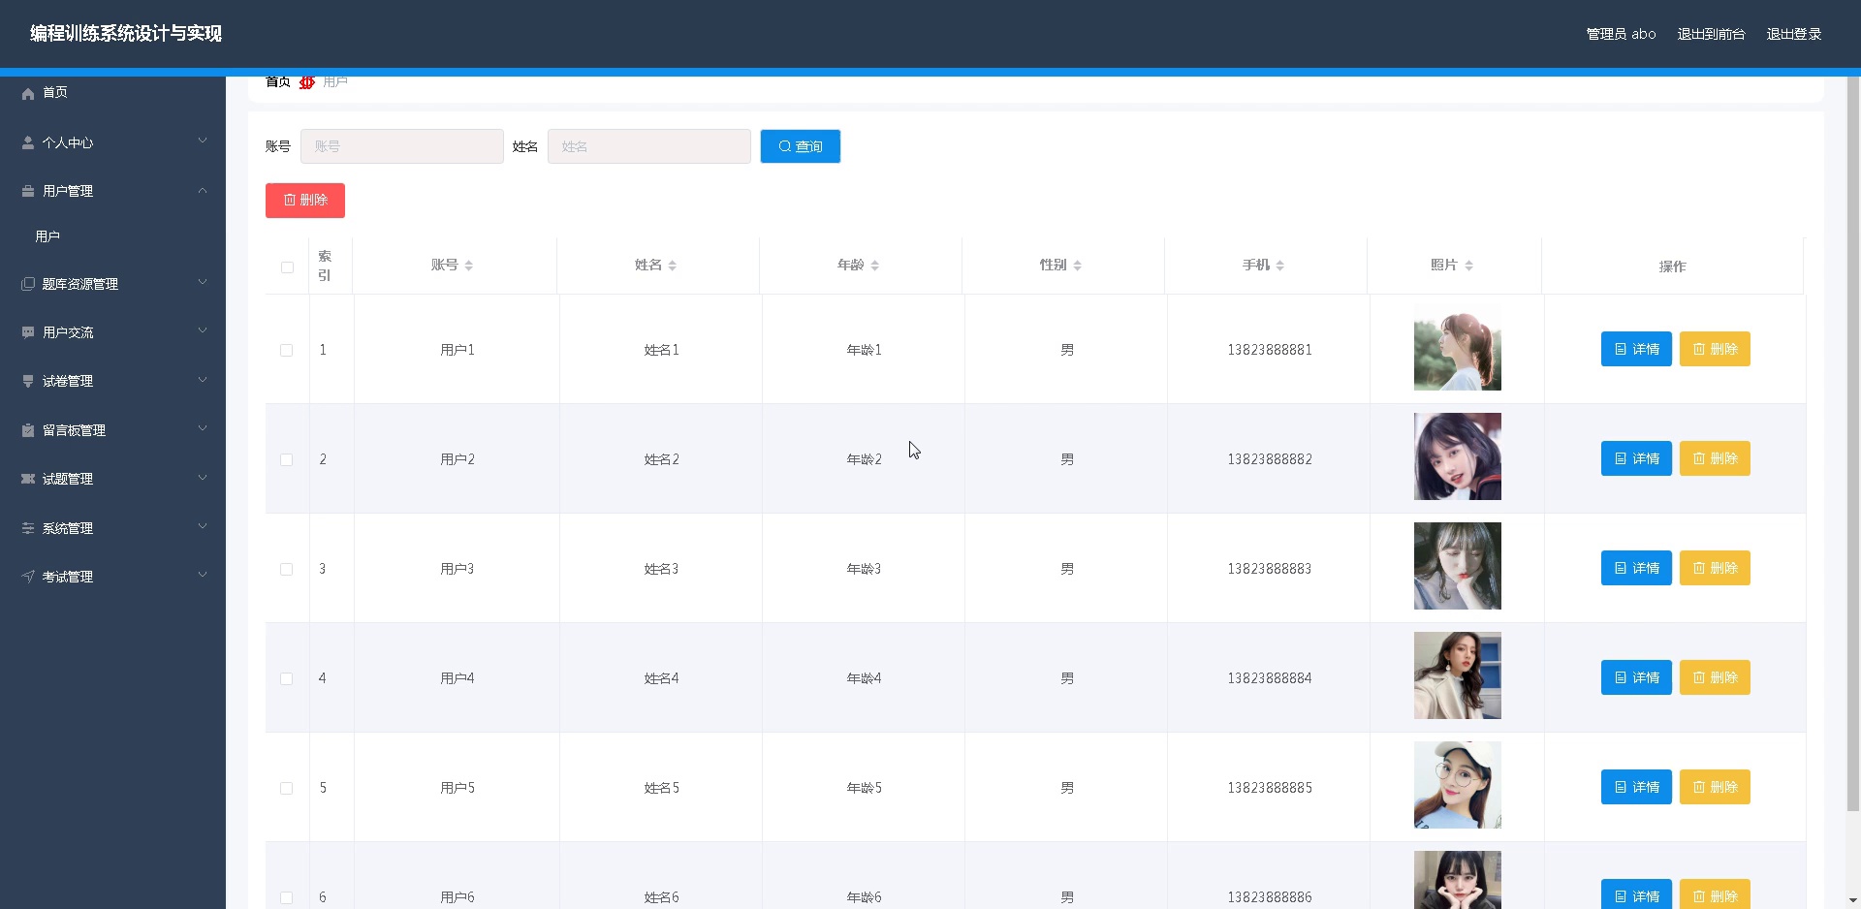
Task: Expand the 个人中心 menu chevron
Action: 203,141
